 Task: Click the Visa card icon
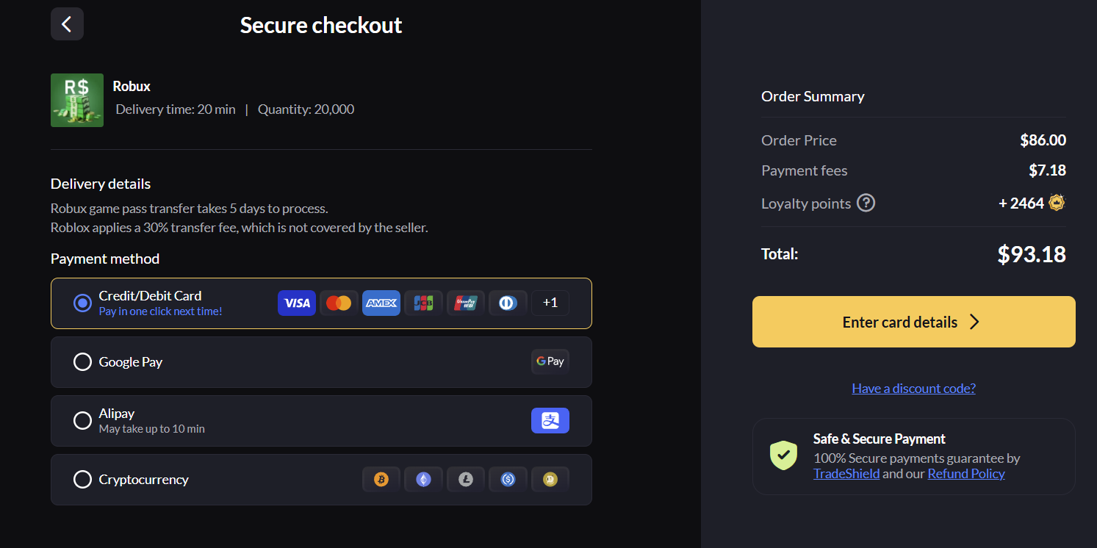click(297, 303)
